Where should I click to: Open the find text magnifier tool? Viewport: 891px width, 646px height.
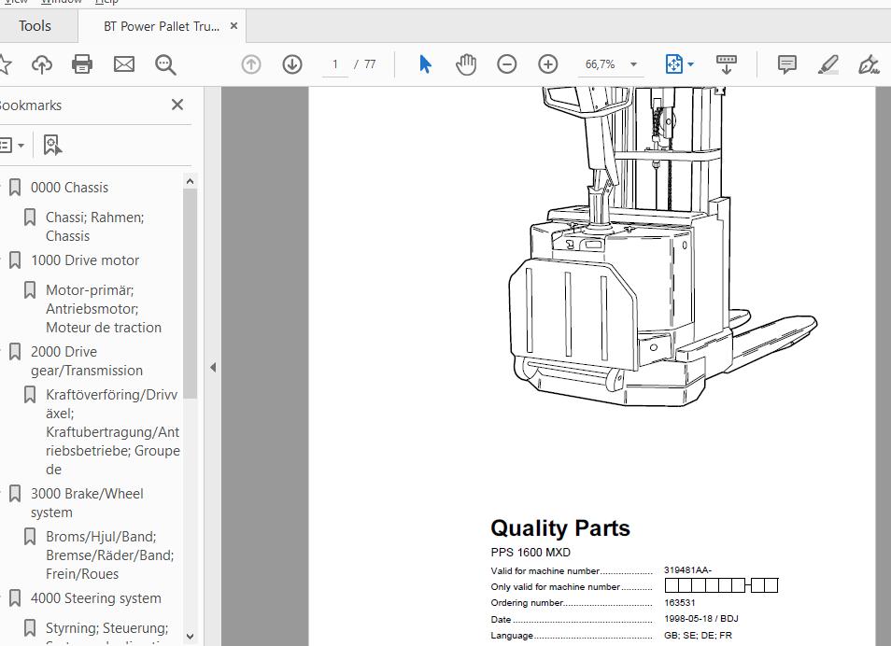[165, 64]
